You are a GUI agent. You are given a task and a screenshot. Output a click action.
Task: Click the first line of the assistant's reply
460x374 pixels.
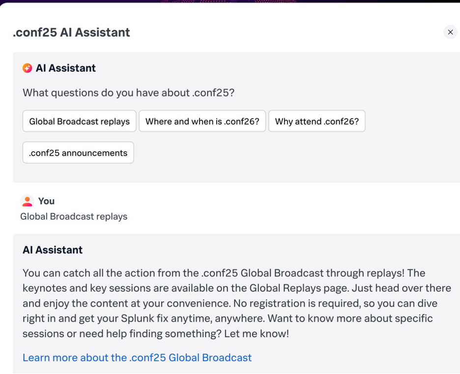tap(224, 273)
